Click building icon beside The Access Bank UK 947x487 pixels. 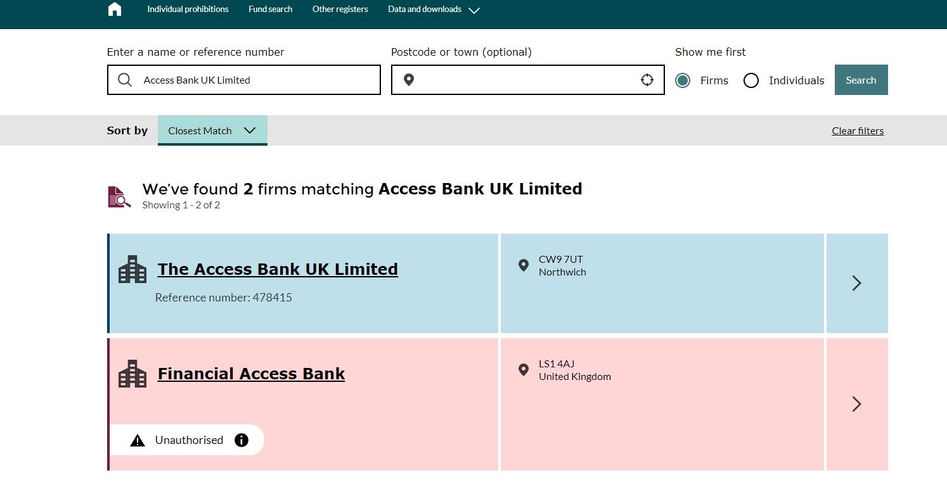pyautogui.click(x=132, y=269)
